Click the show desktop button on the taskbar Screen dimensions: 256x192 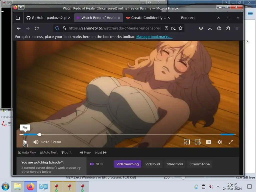point(249,186)
